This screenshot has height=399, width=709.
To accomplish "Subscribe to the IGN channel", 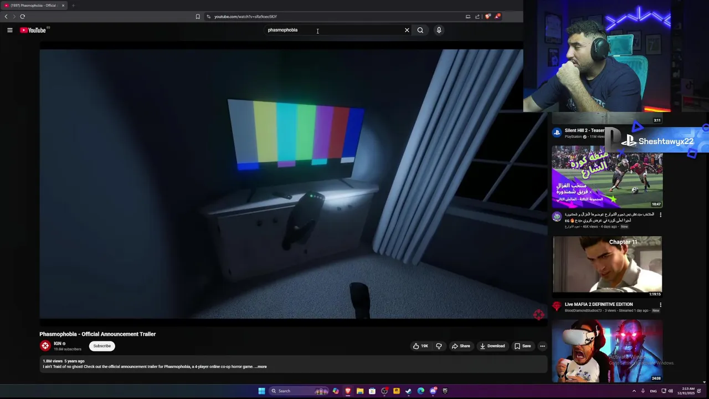I will [x=102, y=346].
